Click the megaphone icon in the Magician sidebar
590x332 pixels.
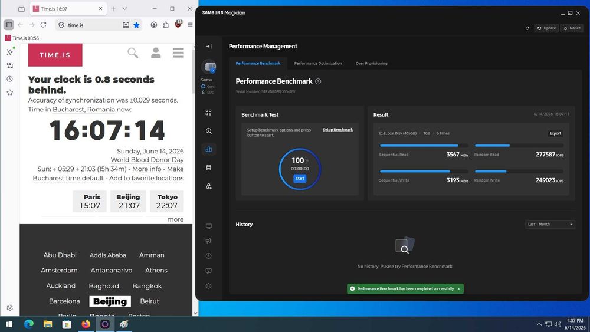(x=208, y=241)
